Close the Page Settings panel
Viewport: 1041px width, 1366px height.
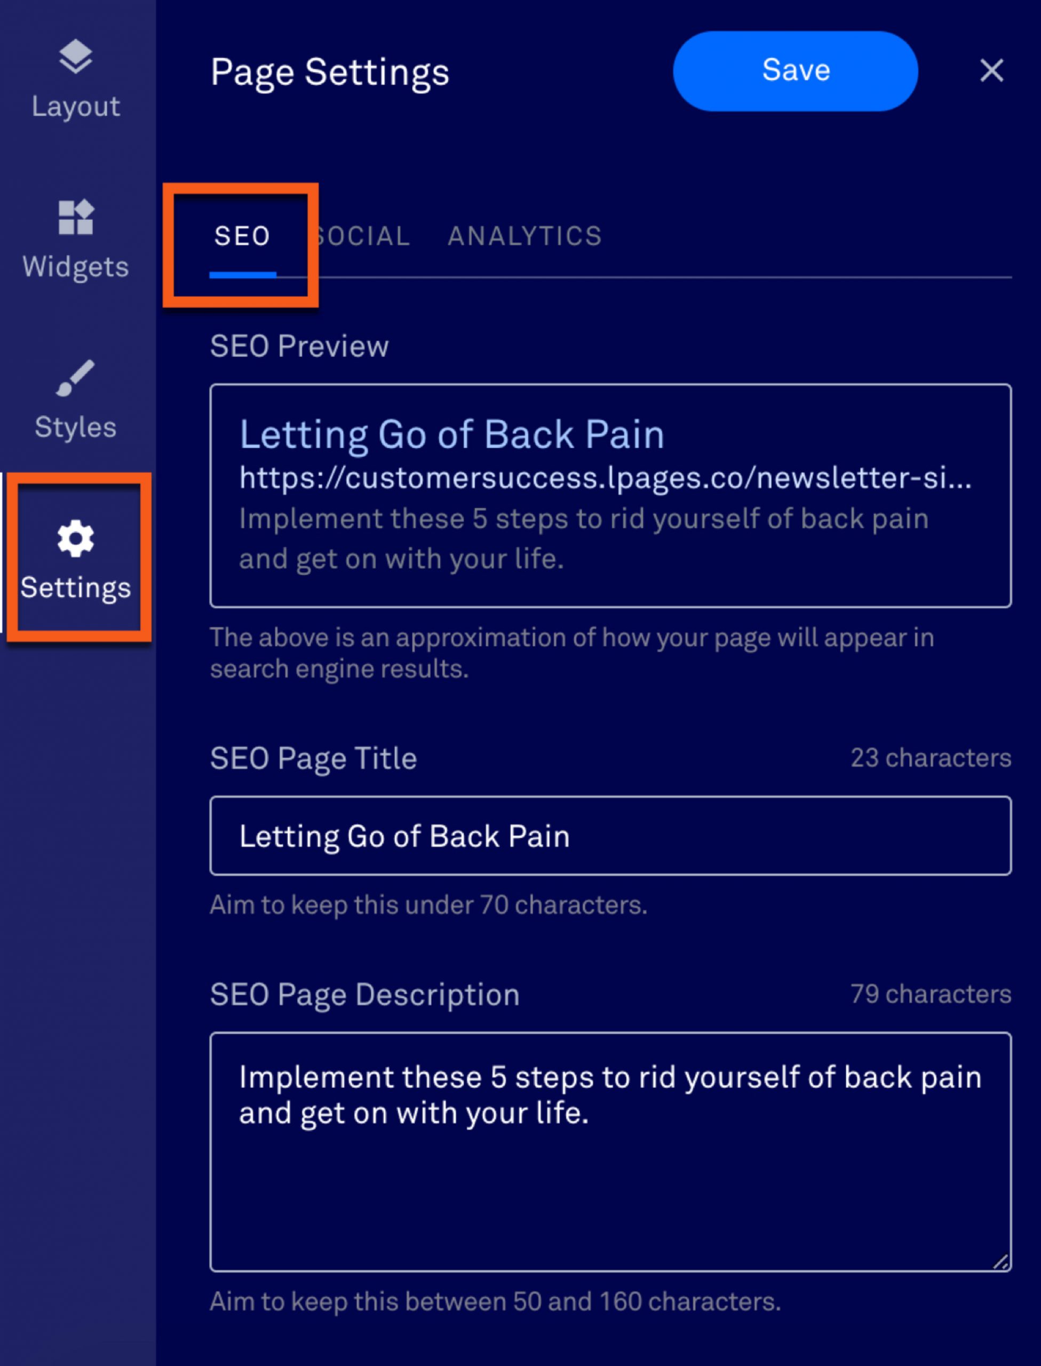[x=991, y=70]
